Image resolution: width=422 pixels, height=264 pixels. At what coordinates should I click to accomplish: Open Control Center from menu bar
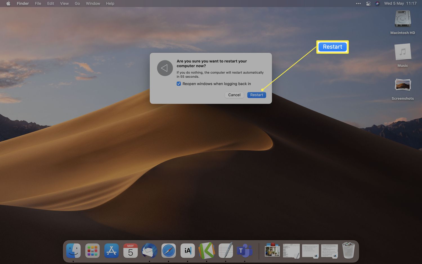coord(368,4)
